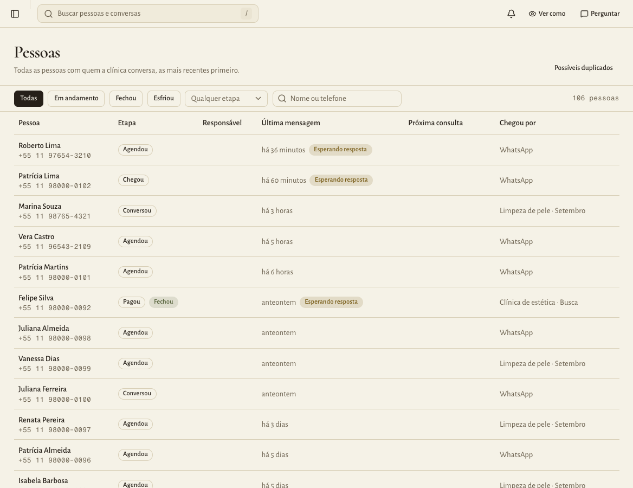Click the chat bubble Perguntar icon
Viewport: 633px width, 488px height.
click(x=584, y=14)
